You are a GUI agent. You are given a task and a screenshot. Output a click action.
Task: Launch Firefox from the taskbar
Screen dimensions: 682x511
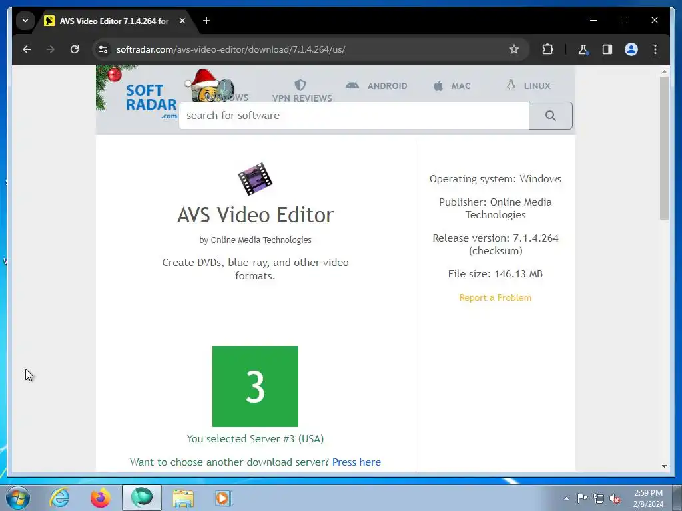(x=101, y=498)
